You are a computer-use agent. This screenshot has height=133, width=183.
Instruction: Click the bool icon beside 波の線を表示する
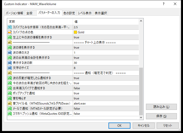10,48
